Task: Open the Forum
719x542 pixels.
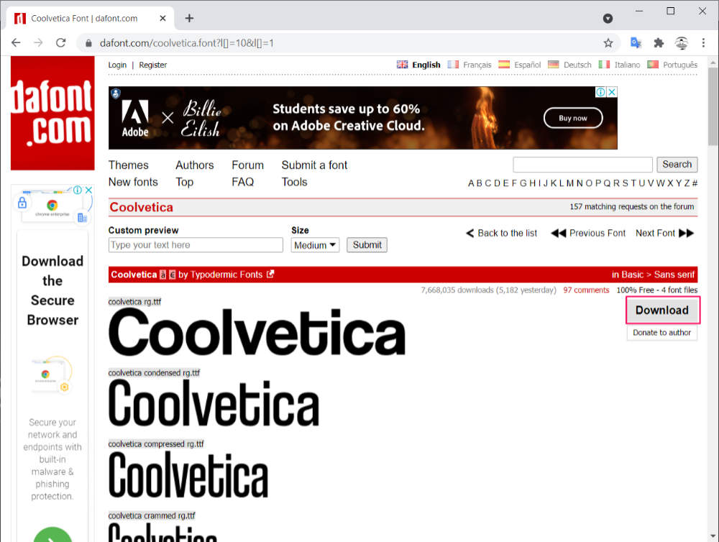Action: [247, 165]
